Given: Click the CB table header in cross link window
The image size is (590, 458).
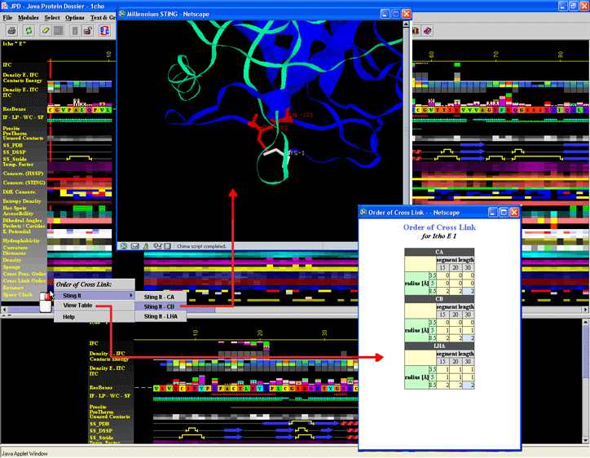Looking at the screenshot, I should point(439,299).
